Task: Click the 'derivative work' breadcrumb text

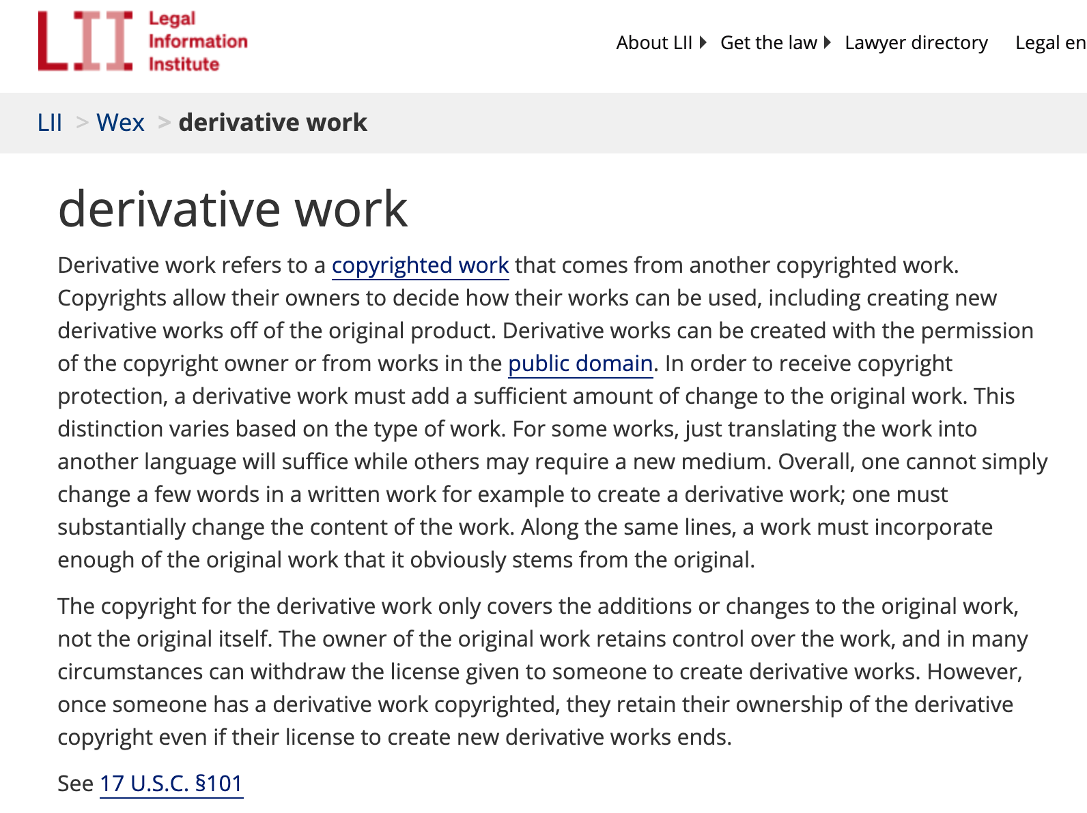Action: 273,123
